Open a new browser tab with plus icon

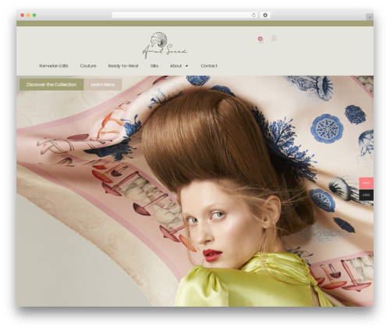click(x=370, y=17)
